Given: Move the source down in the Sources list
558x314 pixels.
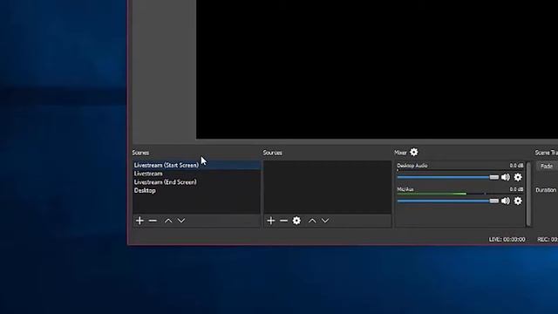Looking at the screenshot, I should [x=325, y=221].
